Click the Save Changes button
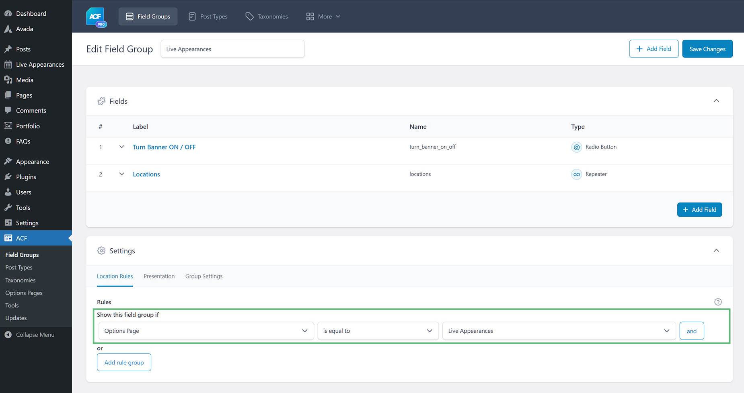This screenshot has height=393, width=744. click(707, 49)
